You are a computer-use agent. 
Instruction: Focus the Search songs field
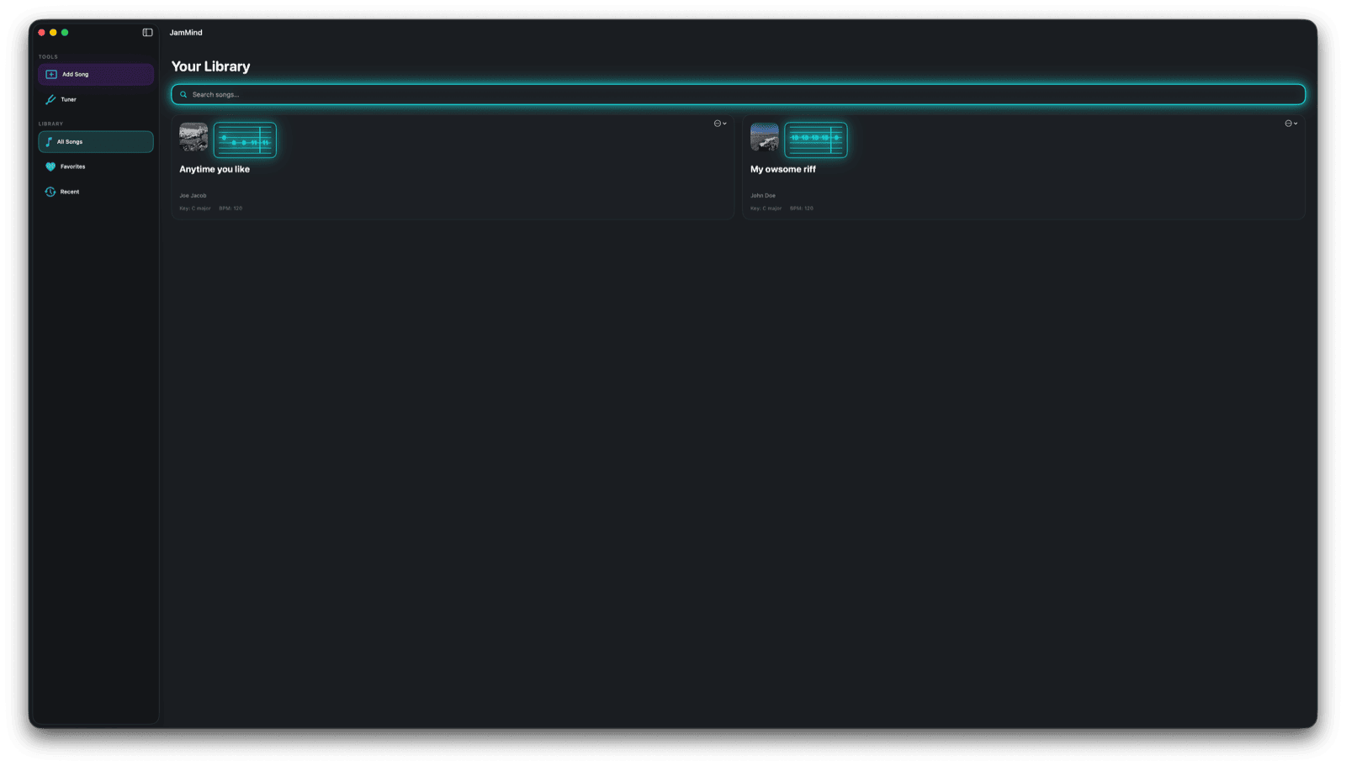coord(738,94)
